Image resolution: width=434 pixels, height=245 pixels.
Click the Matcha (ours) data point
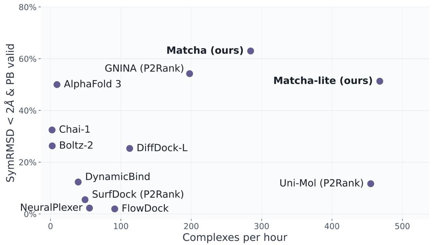pos(251,51)
